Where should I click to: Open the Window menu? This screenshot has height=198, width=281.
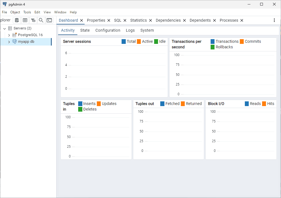pos(60,12)
